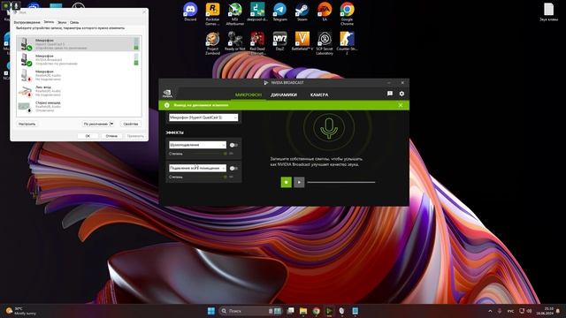Open the Воспроизведение tab in Sound dialog

tap(27, 22)
